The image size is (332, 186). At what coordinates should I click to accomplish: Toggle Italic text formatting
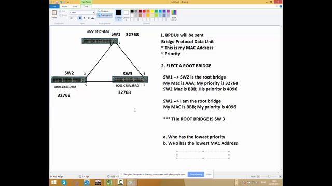84,18
